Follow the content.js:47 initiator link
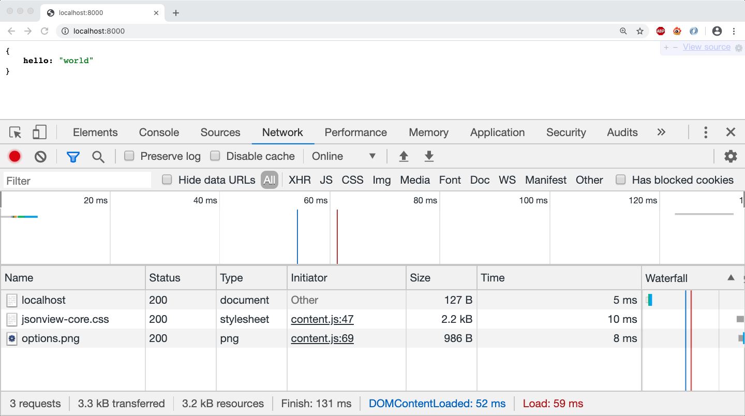Screen dimensions: 745x416 click(322, 319)
